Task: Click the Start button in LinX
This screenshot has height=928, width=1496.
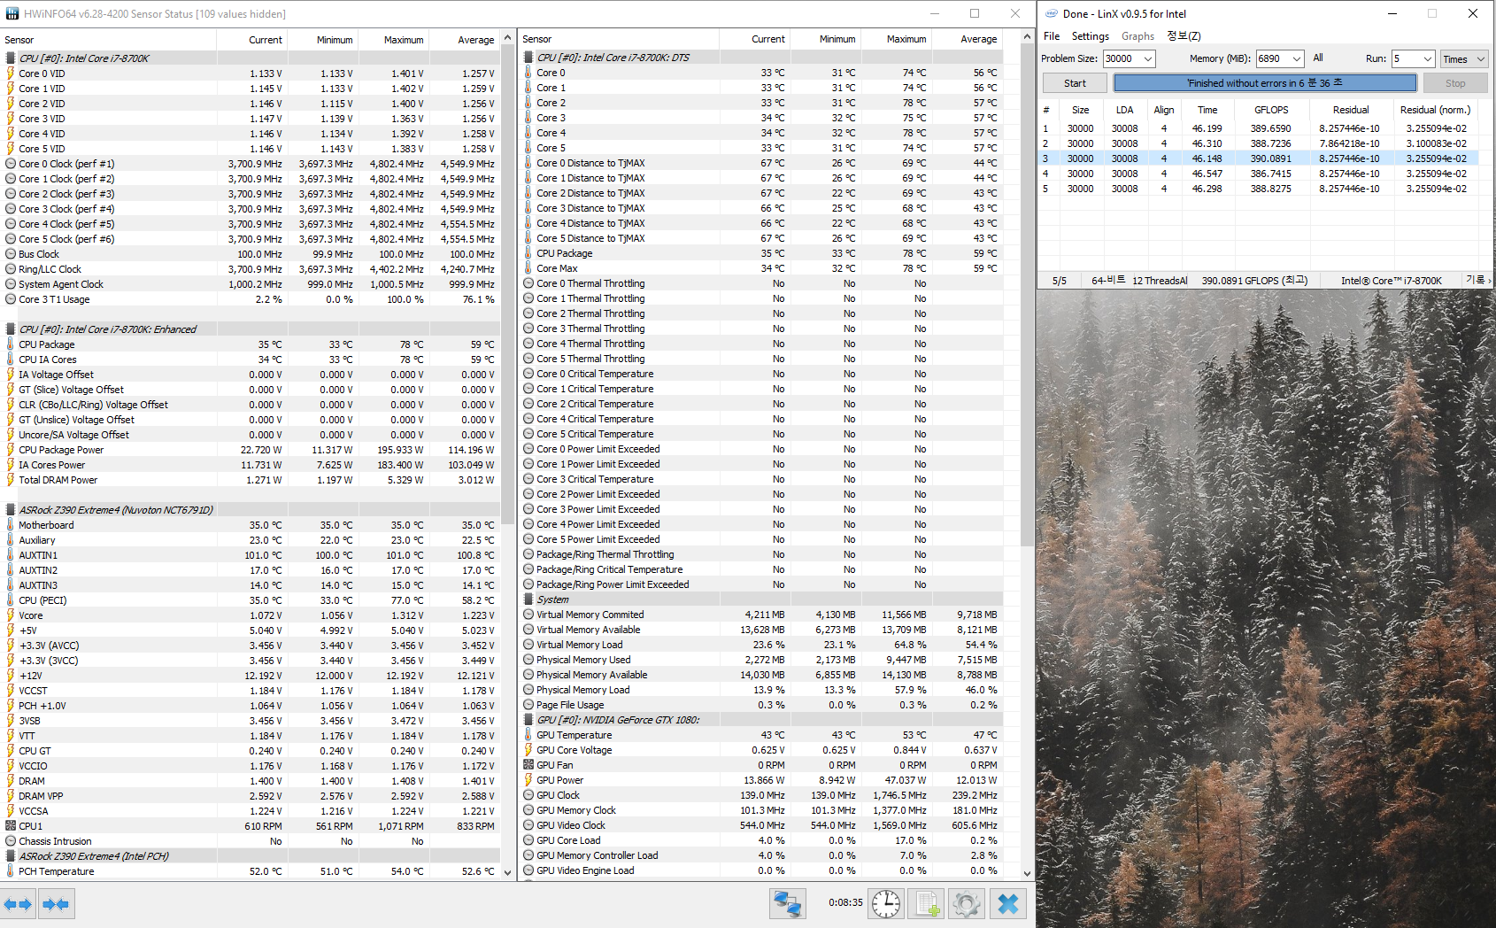Action: (x=1075, y=83)
